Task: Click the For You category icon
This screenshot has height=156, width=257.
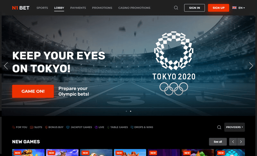Action: pos(13,127)
